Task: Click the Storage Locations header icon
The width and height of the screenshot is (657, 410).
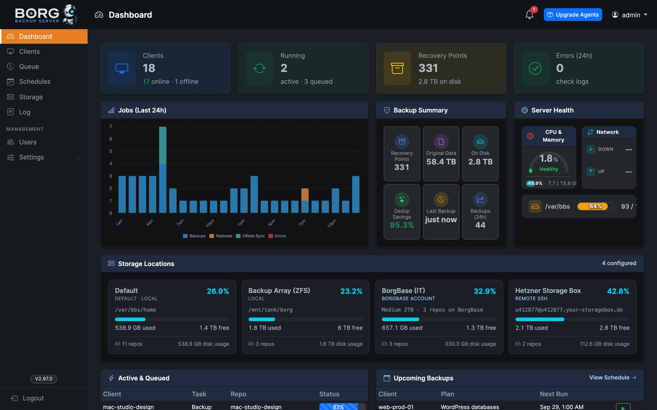Action: [x=111, y=264]
